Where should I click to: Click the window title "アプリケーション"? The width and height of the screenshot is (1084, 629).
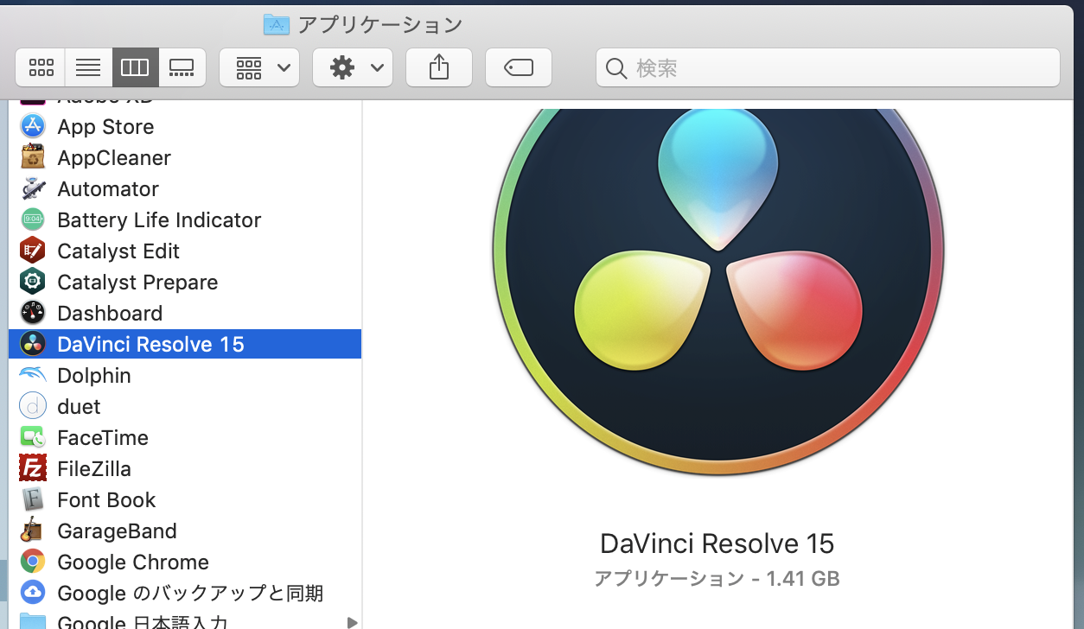[x=380, y=24]
